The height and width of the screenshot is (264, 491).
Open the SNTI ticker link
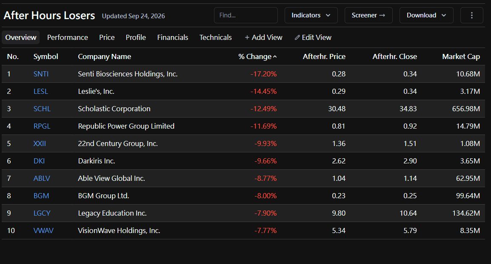point(41,74)
